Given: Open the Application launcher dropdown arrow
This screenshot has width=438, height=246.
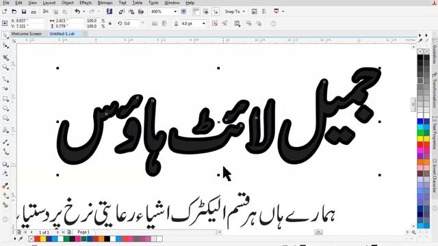Looking at the screenshot, I should pos(283,12).
